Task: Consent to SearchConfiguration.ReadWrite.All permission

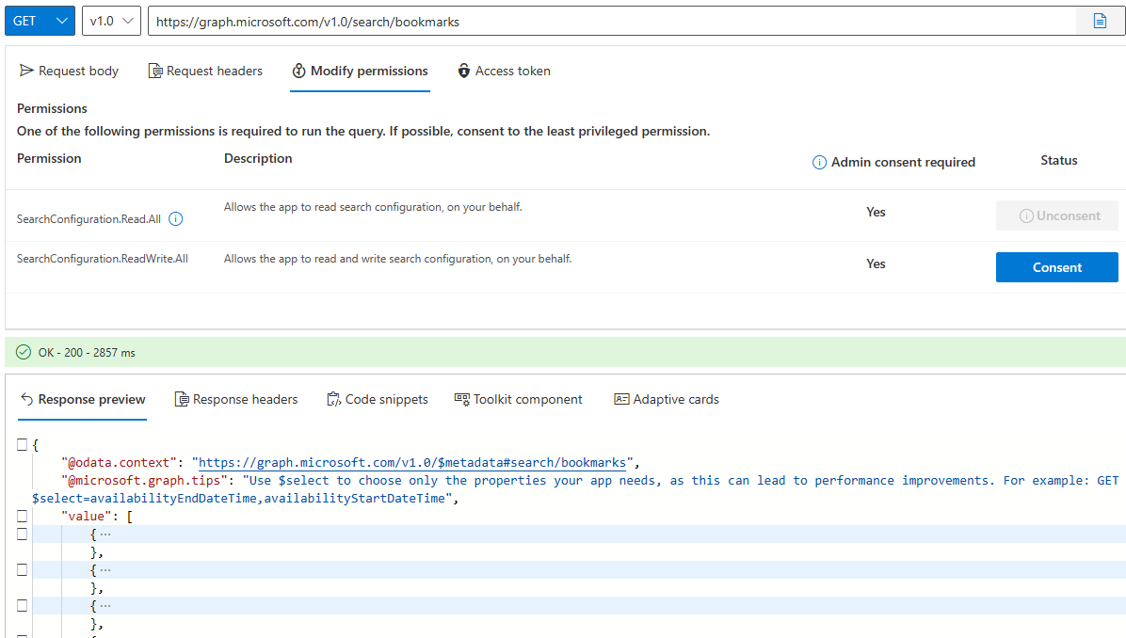Action: 1056,267
